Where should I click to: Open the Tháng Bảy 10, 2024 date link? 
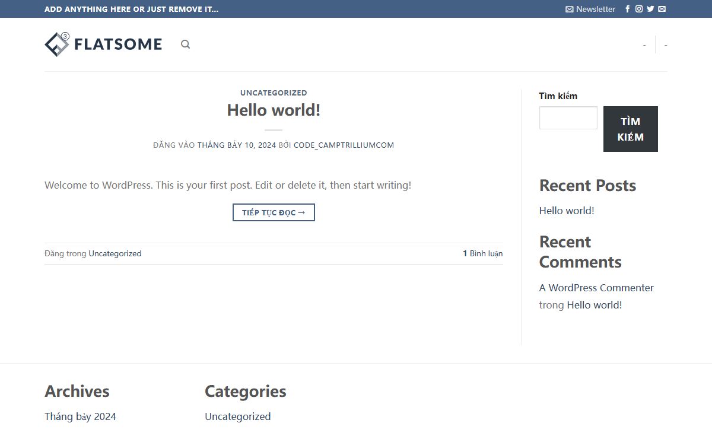point(237,145)
